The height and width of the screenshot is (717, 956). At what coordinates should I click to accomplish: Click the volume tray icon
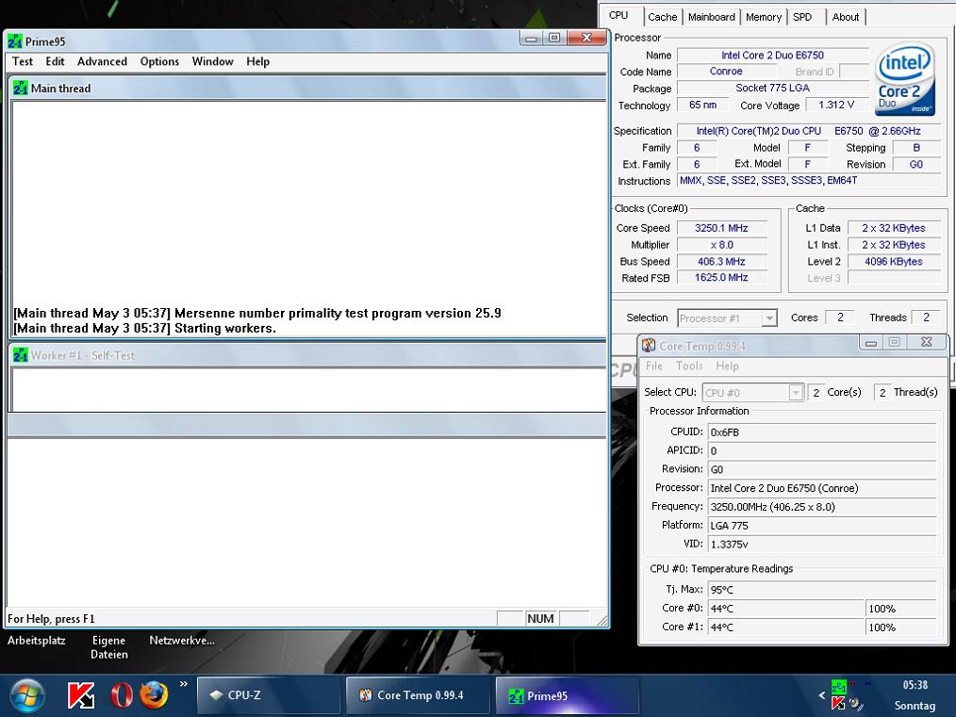[x=857, y=704]
